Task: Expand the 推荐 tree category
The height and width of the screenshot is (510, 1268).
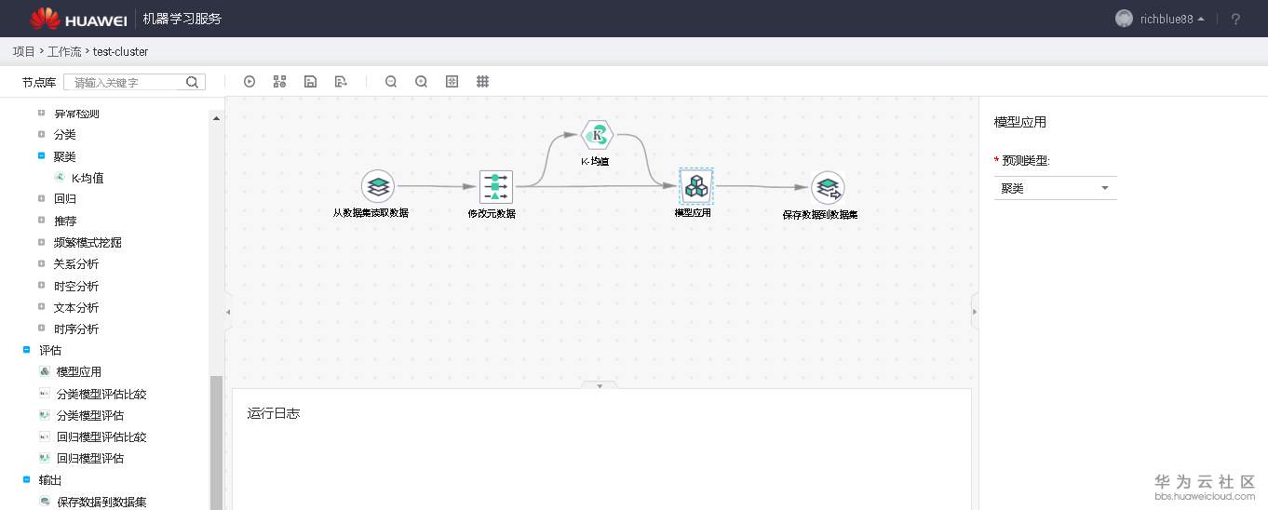Action: [x=41, y=221]
